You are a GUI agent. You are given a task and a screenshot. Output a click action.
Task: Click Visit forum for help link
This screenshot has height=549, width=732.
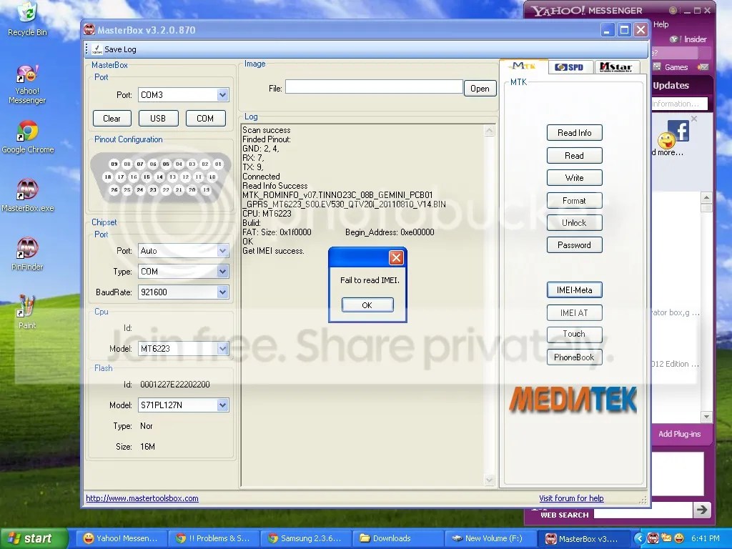click(x=571, y=498)
